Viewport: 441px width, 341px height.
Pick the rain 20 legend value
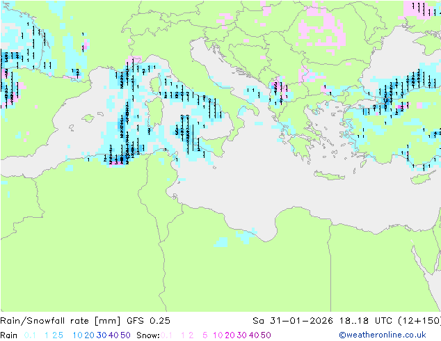click(89, 335)
